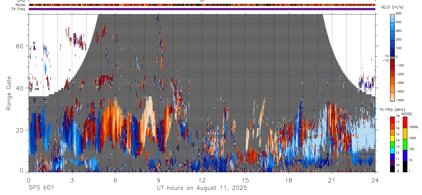Pick the yellow band of the TX FRQ colorbar

click(x=392, y=138)
